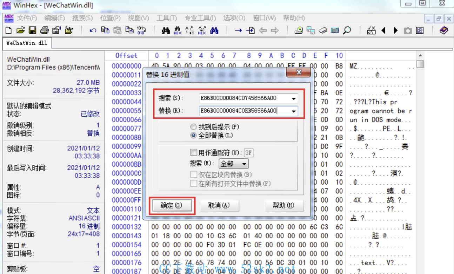Click the New file toolbar icon
454x274 pixels.
[x=9, y=30]
